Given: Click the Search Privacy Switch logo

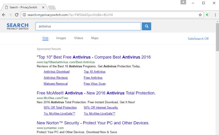Looking at the screenshot, I should (18, 26).
